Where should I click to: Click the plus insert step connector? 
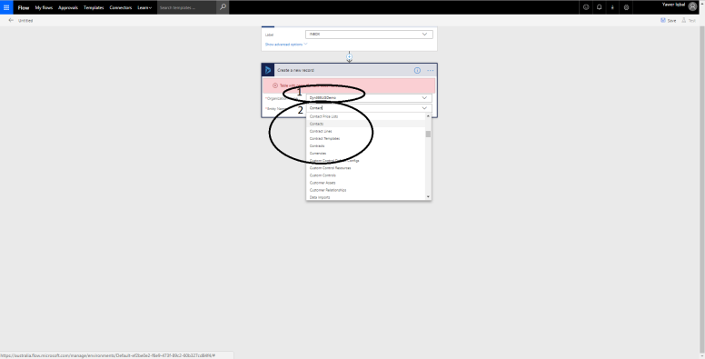[350, 57]
